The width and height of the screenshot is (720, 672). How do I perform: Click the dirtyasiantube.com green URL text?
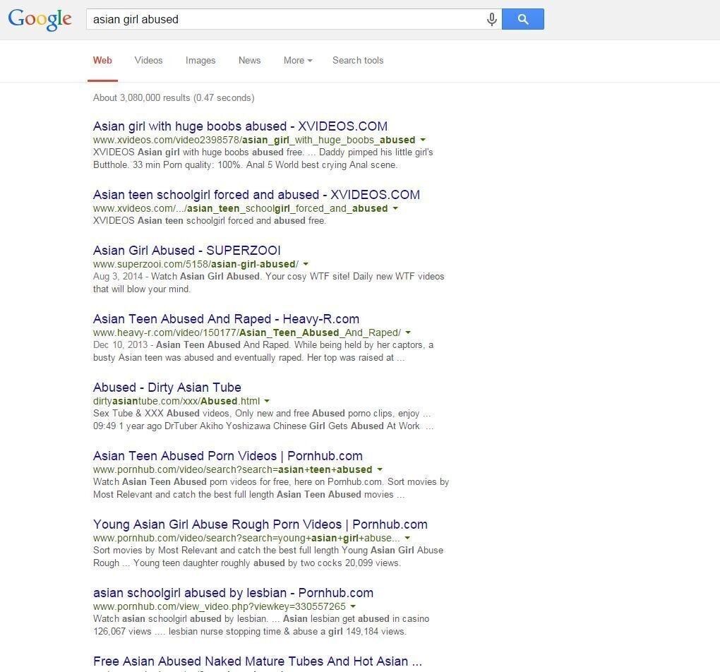[x=176, y=401]
